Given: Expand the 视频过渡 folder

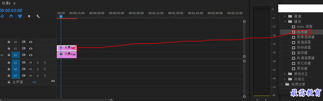Looking at the screenshot, I should tap(282, 84).
